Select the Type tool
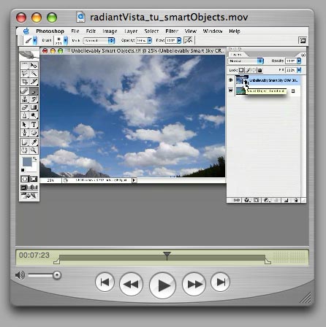This screenshot has height=327, width=326. (34, 125)
